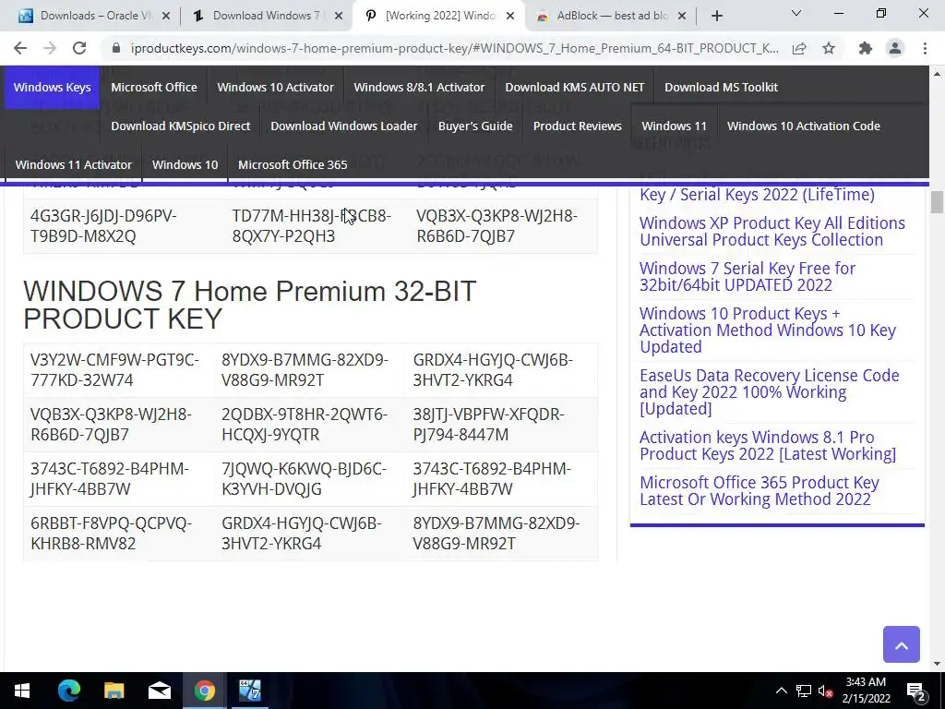Open the Extensions puzzle icon

(866, 48)
